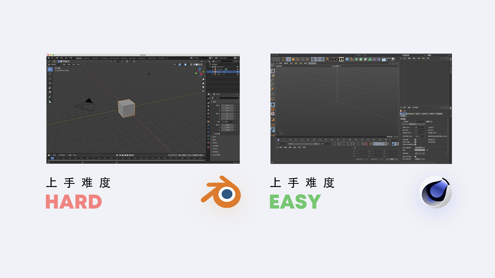
Task: Toggle Cinema 4D's 线性工作流程 checkbox
Action: 415,157
